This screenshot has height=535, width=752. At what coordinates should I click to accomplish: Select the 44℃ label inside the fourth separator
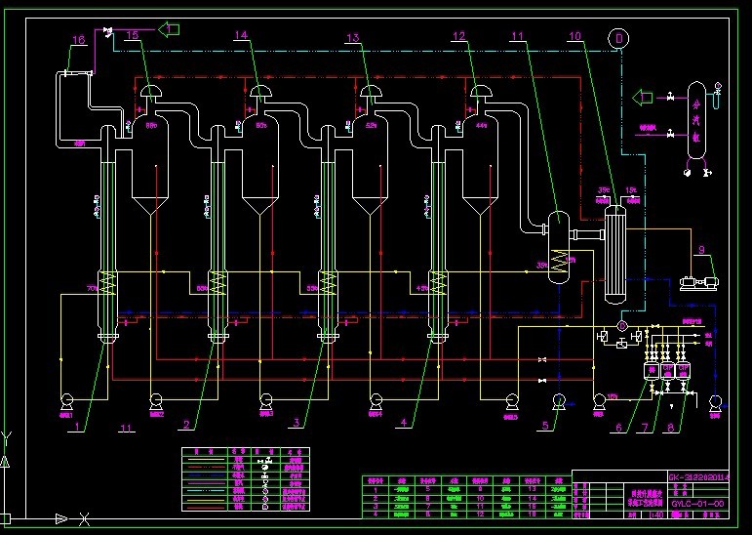[x=481, y=126]
